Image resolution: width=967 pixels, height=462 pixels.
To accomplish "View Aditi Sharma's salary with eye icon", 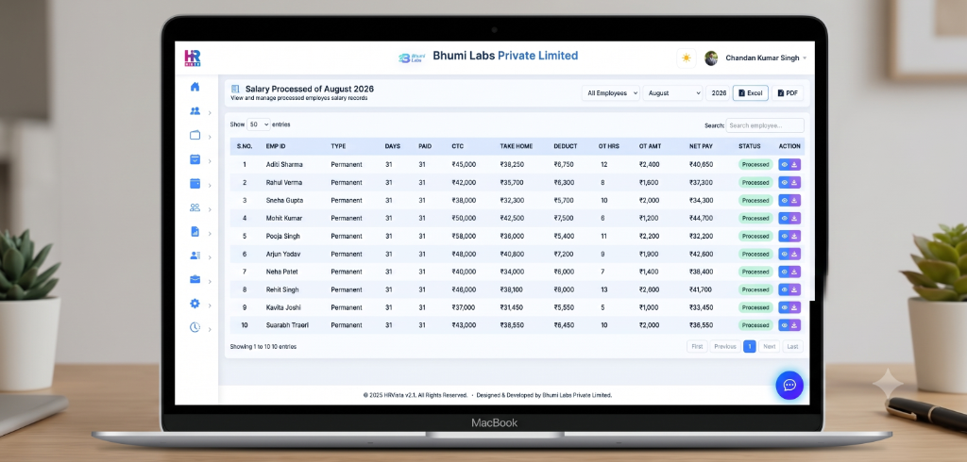I will (785, 164).
